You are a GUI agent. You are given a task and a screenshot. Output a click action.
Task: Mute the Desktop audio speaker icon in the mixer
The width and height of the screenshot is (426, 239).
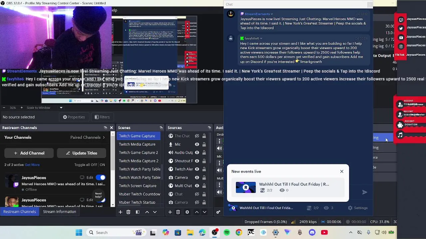click(220, 148)
